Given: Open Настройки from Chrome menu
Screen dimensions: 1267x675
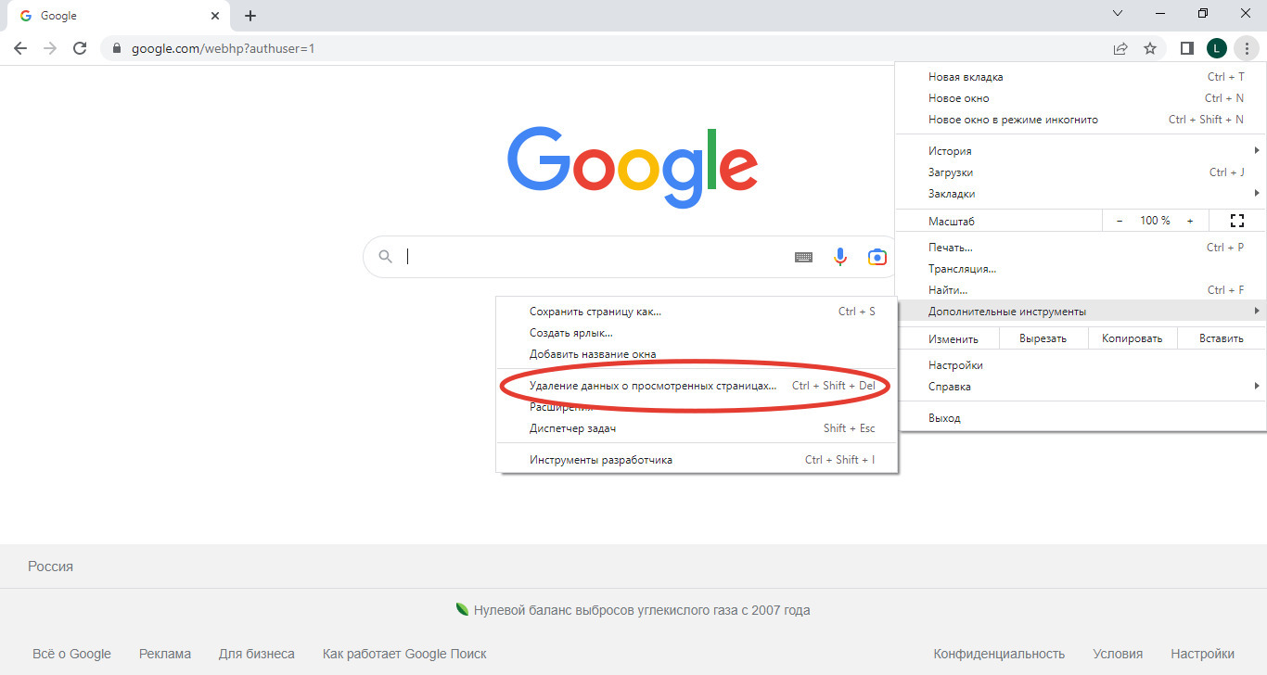Looking at the screenshot, I should coord(1081,365).
